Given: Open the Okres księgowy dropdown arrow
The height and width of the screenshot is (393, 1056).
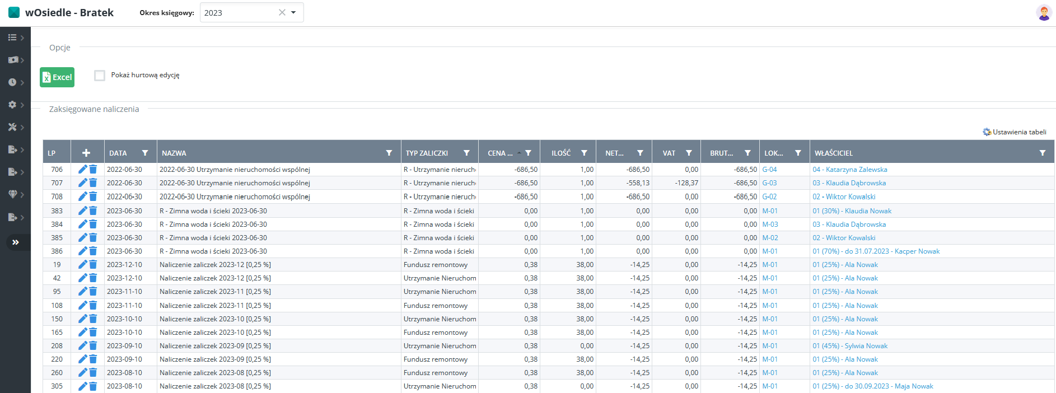Looking at the screenshot, I should click(294, 12).
